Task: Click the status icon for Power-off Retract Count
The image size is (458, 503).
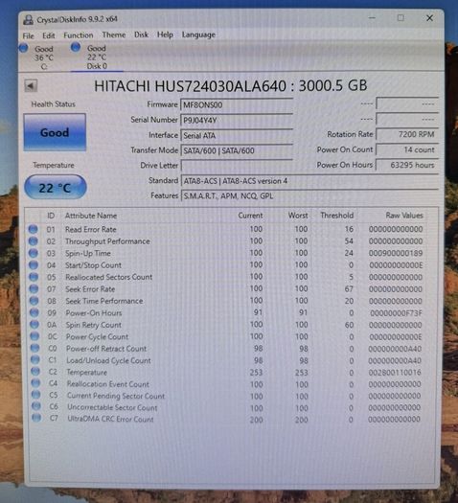Action: tap(34, 348)
